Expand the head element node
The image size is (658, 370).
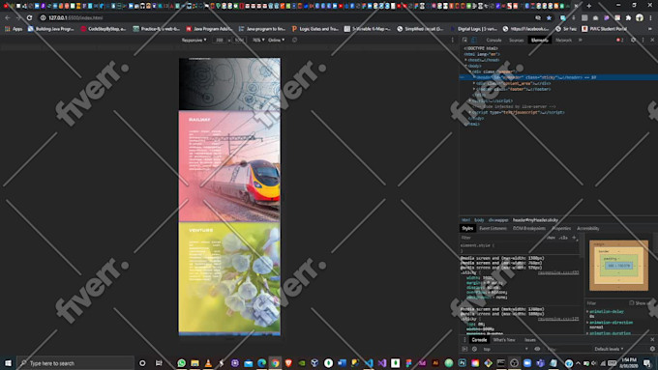coord(465,60)
